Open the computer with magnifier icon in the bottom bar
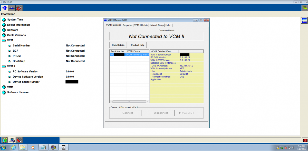 click(12, 140)
